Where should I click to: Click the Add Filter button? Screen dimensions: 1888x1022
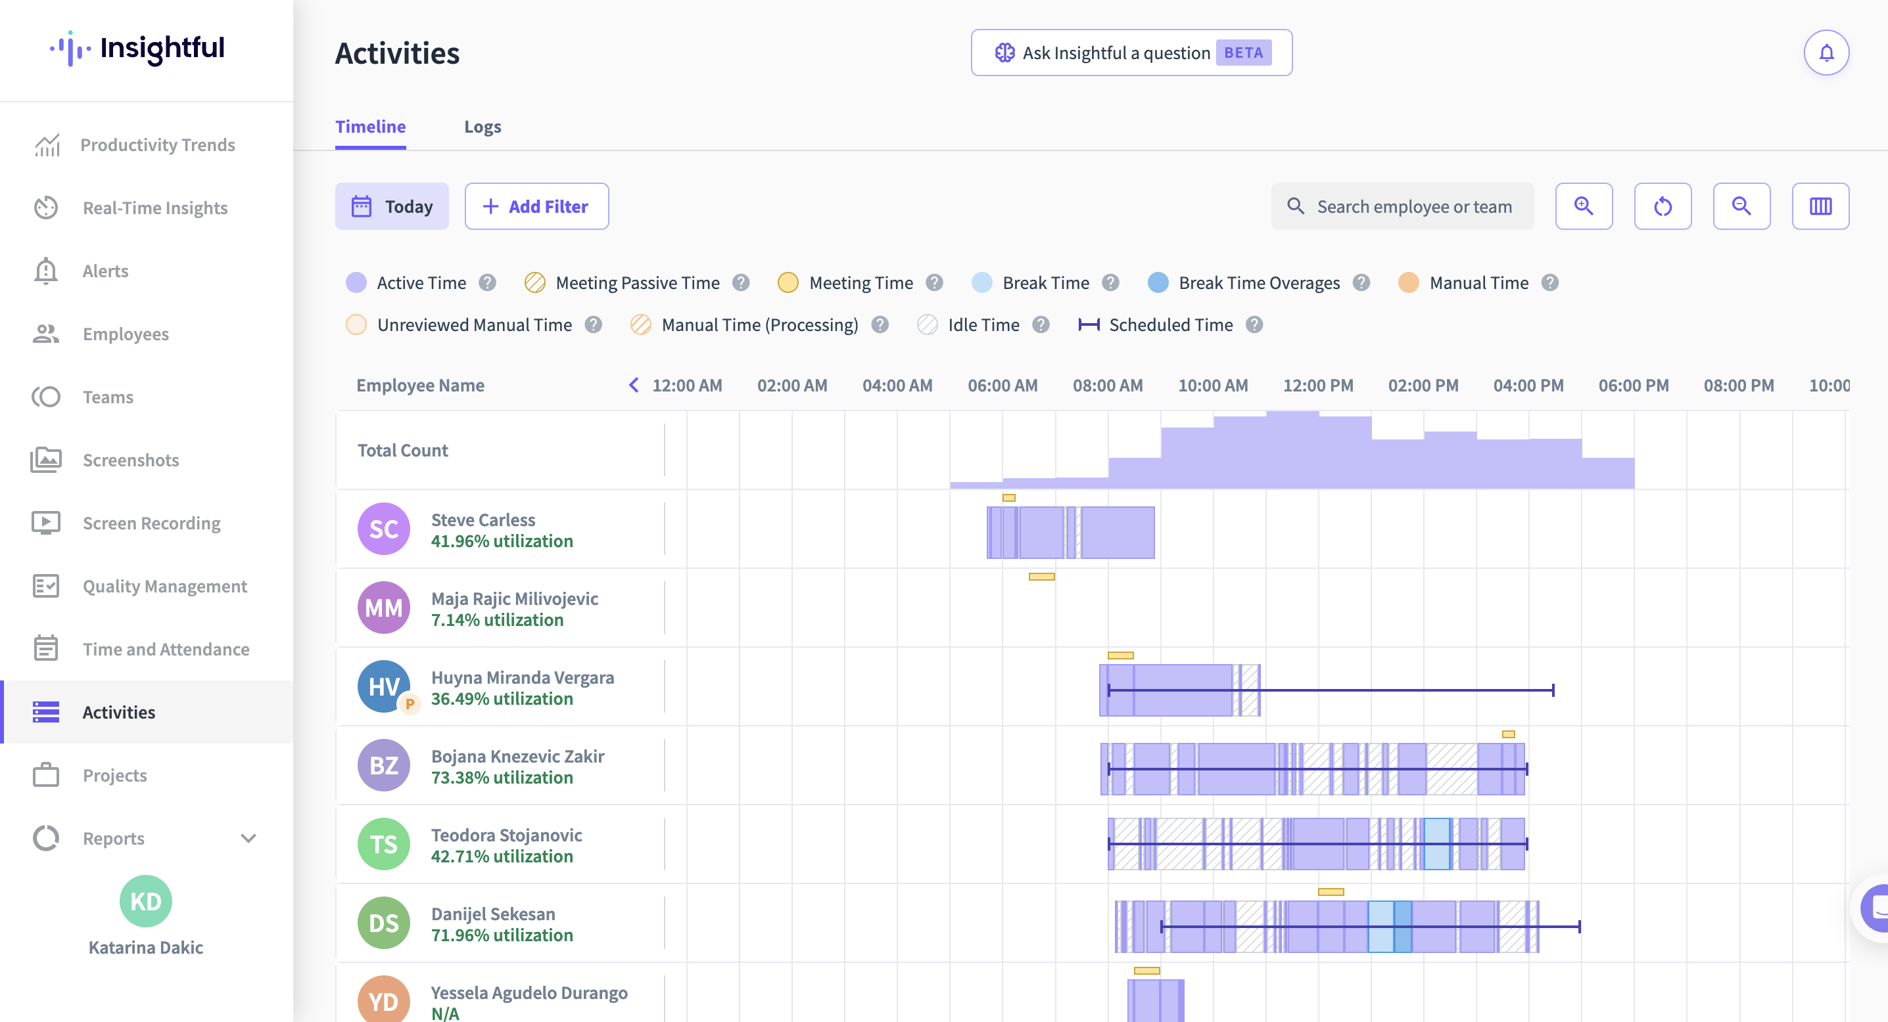[536, 206]
